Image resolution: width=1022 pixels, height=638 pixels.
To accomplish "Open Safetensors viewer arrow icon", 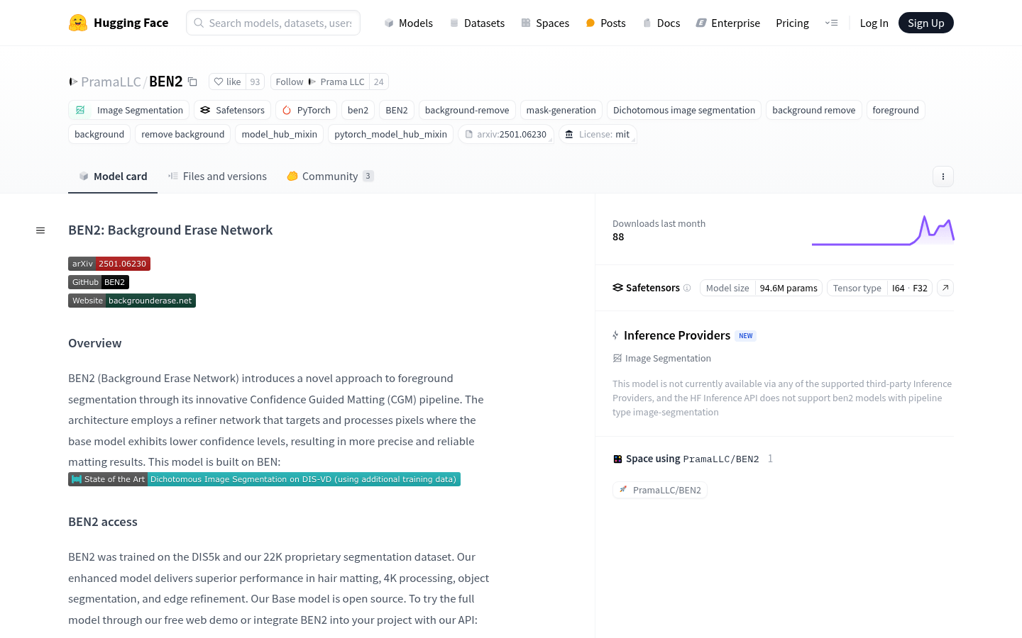I will pos(945,288).
